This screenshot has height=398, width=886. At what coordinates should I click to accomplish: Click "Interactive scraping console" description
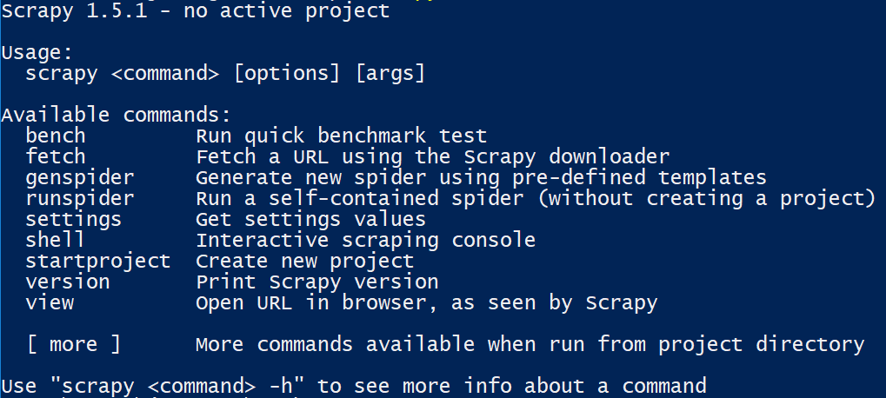click(365, 240)
